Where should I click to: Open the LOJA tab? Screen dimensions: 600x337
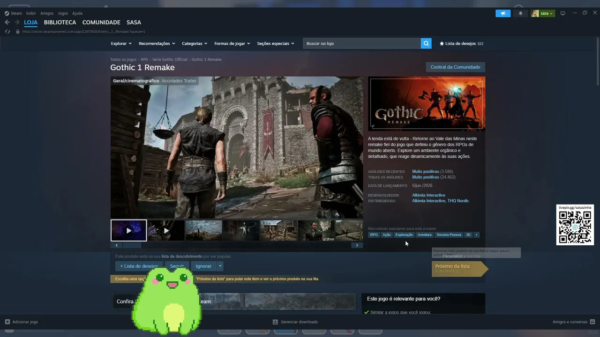click(x=31, y=22)
